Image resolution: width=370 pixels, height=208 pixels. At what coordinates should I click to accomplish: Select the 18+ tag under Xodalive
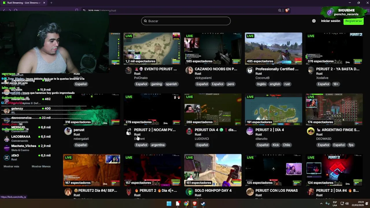[336, 84]
